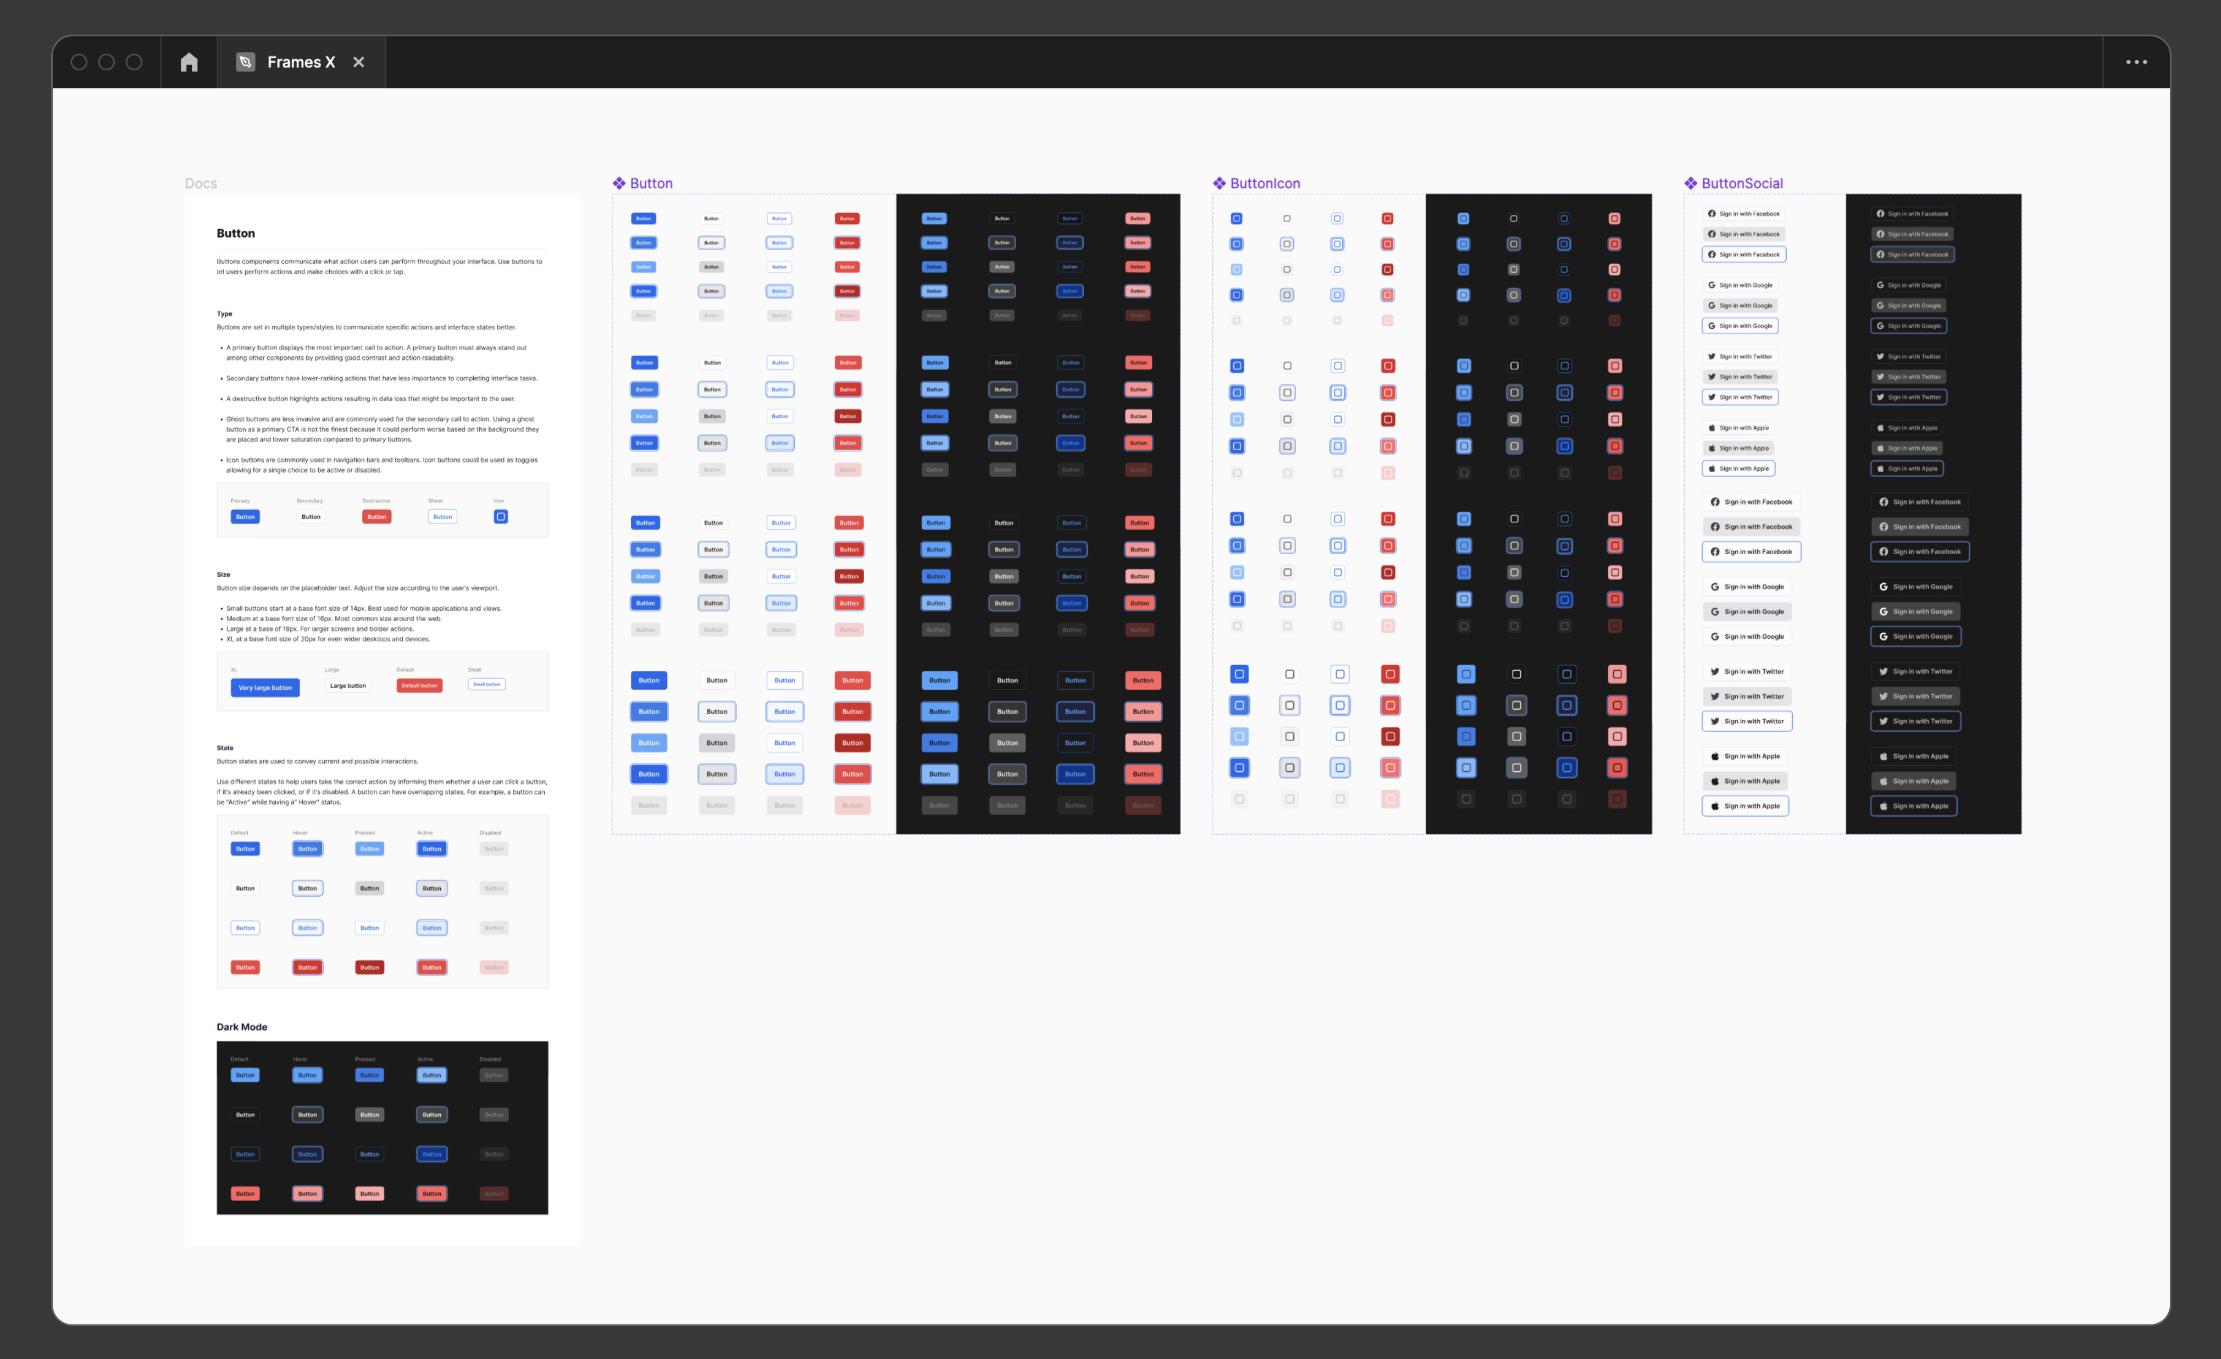Viewport: 2221px width, 1359px height.
Task: Click the Button docs heading text
Action: tap(235, 233)
